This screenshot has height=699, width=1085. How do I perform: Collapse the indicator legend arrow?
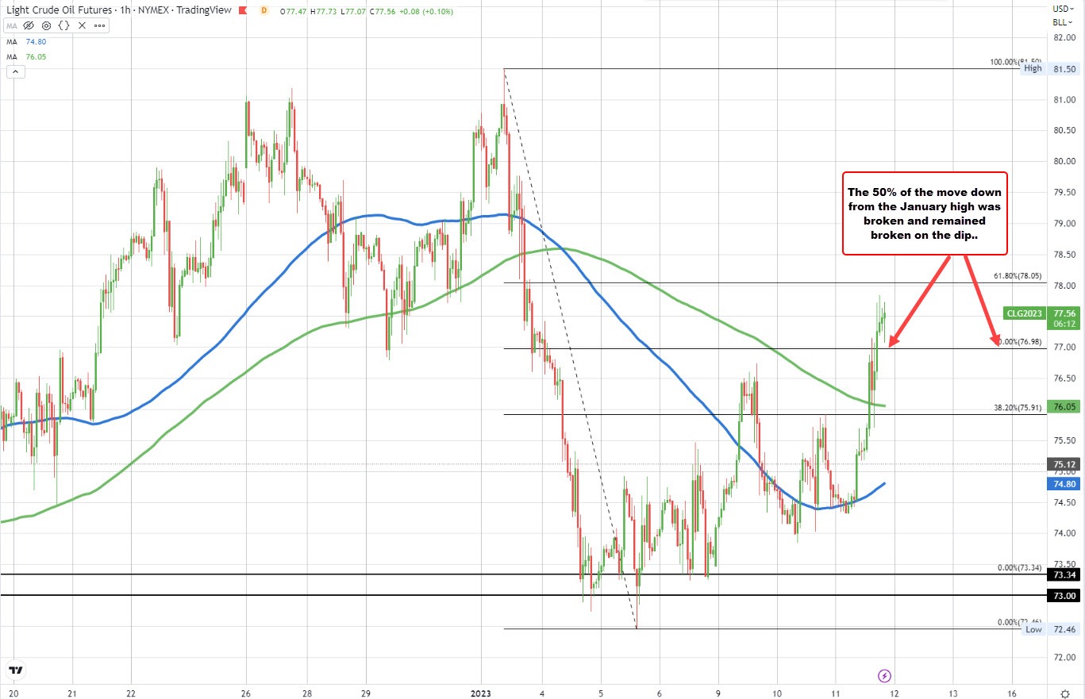16,72
